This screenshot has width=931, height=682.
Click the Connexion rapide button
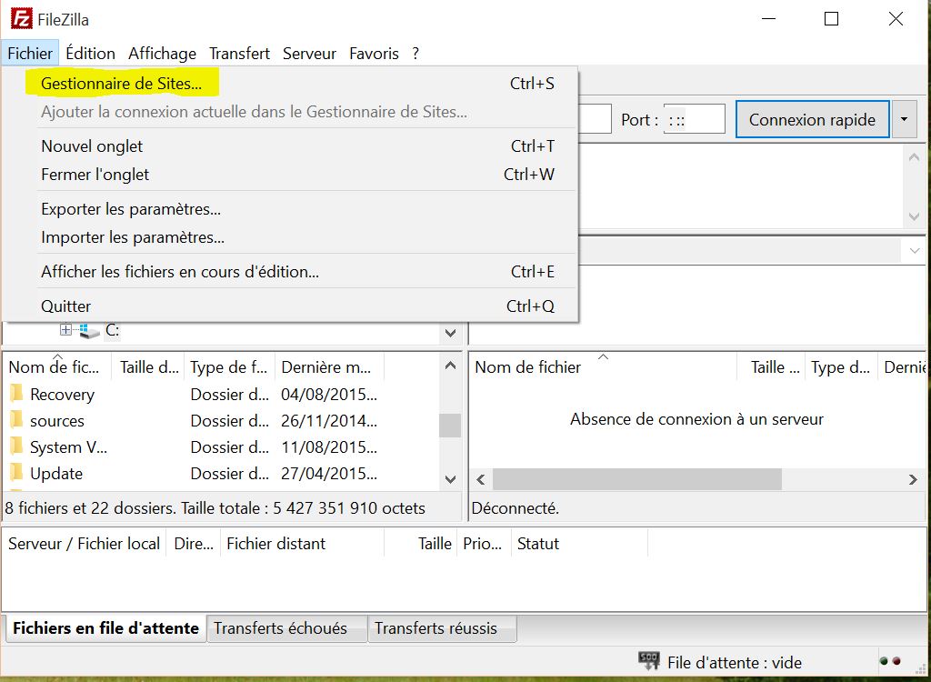pos(812,119)
